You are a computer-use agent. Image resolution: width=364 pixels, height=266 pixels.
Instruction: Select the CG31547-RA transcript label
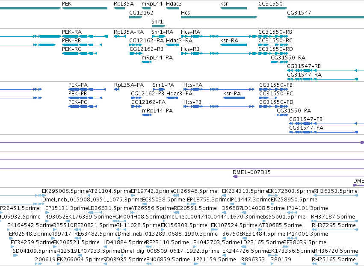(304, 75)
